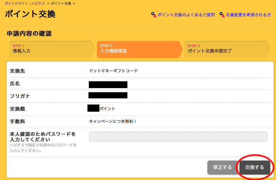Click Q&A icon beside 名義変更を希望される方
The image size is (276, 180).
222,15
